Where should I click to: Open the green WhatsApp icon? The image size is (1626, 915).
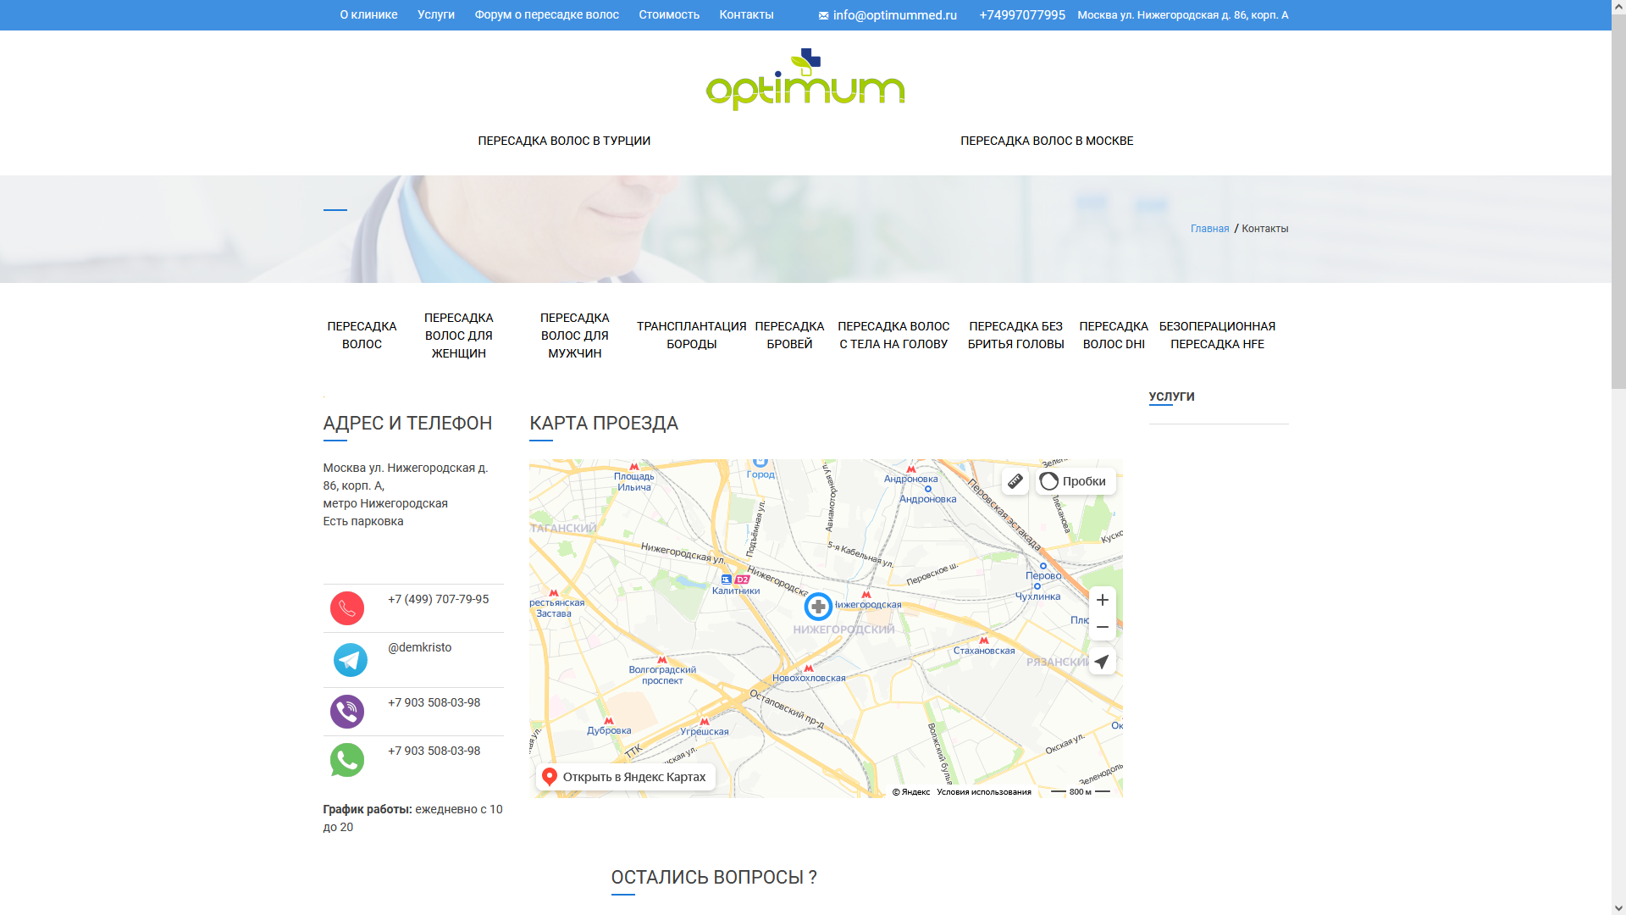tap(347, 760)
